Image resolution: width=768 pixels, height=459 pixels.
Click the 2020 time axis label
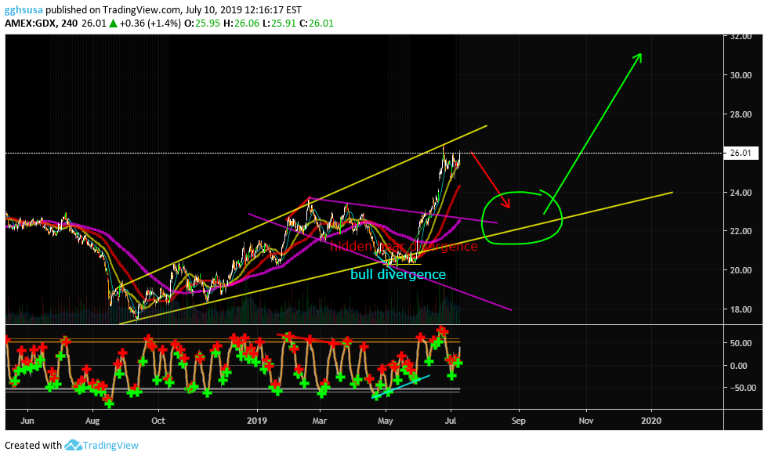click(651, 421)
